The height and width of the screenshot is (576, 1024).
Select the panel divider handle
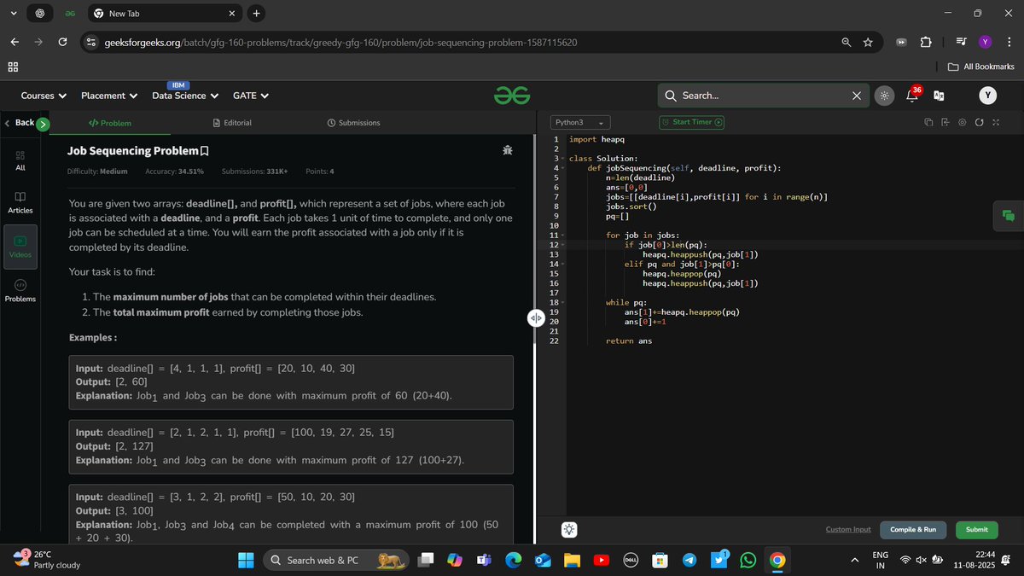[x=535, y=317]
